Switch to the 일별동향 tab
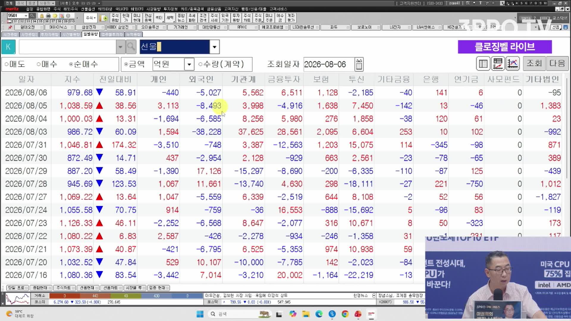This screenshot has width=571, height=321. (91, 34)
